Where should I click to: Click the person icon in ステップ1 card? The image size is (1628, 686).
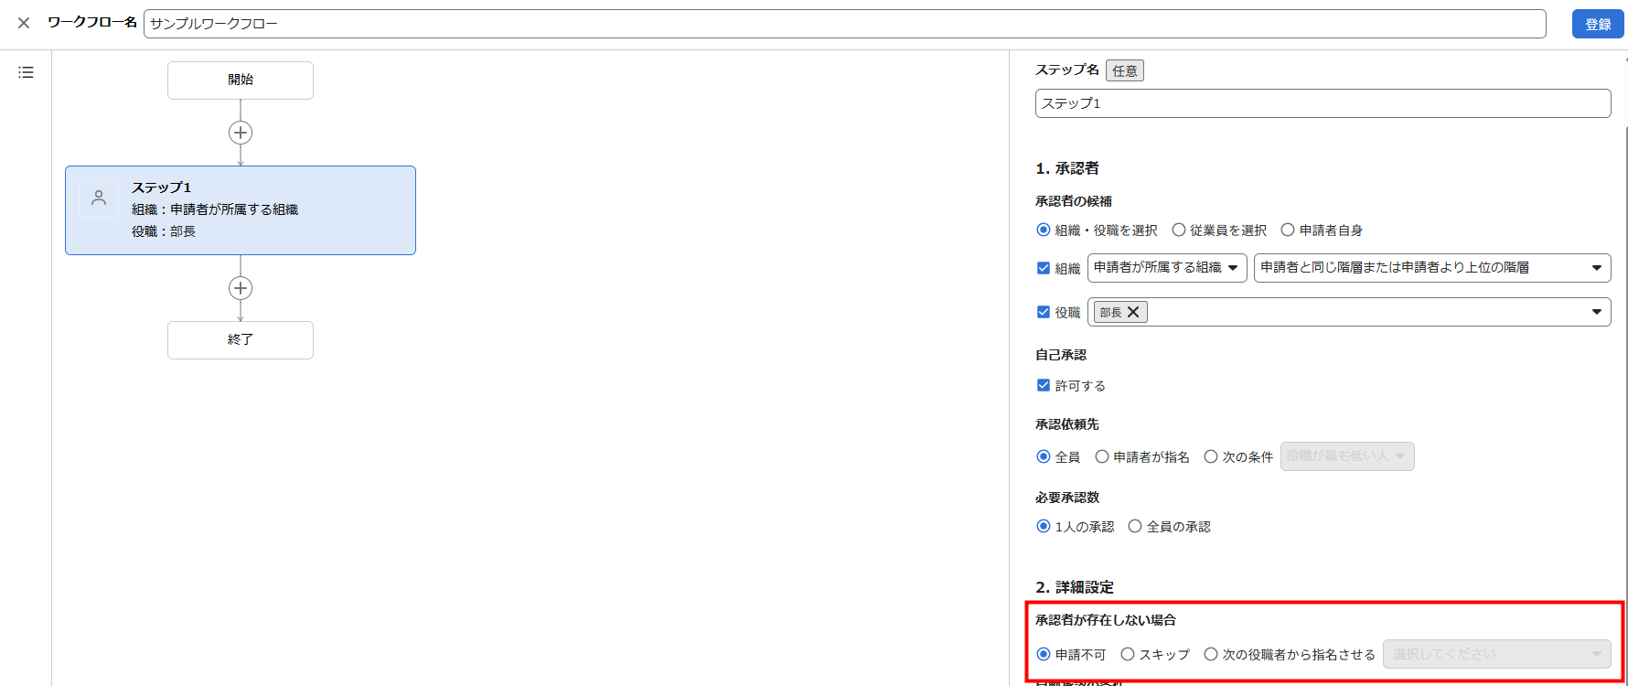coord(99,198)
